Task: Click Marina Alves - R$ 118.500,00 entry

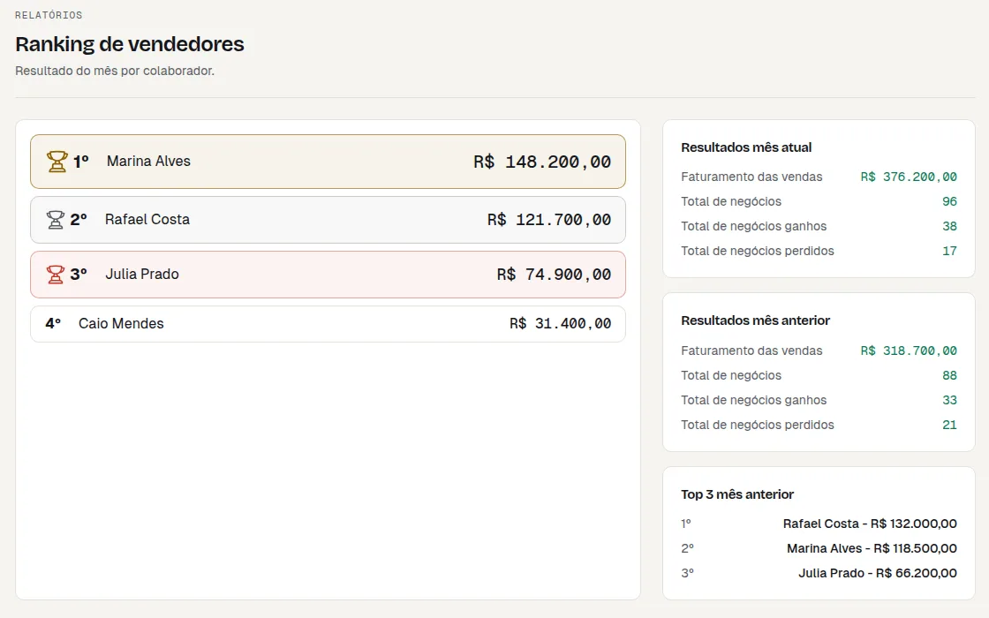Action: (x=872, y=548)
